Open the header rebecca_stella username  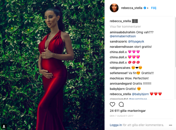pos(132,8)
